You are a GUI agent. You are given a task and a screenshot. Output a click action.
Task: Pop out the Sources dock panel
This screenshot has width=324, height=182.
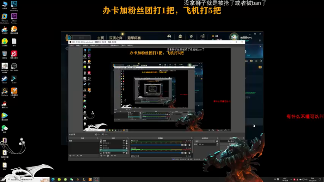pos(128,138)
